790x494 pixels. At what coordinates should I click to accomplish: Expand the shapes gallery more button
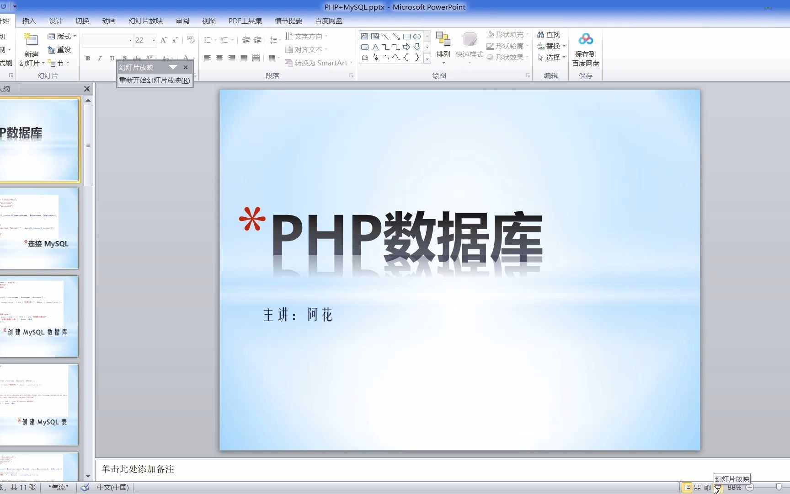427,58
